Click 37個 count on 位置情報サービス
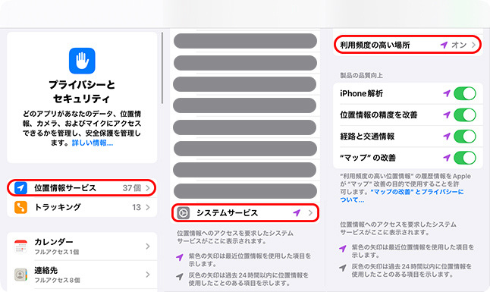This screenshot has width=490, height=292. click(132, 188)
